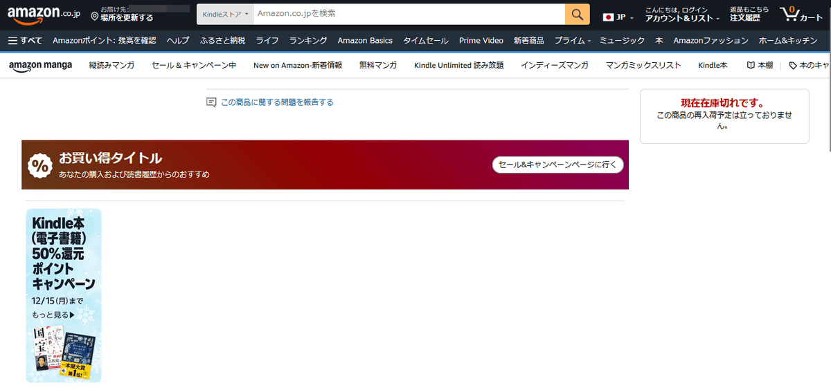Go to Kindle Unlimited 読み放題 tab
This screenshot has width=831, height=390.
[x=458, y=66]
